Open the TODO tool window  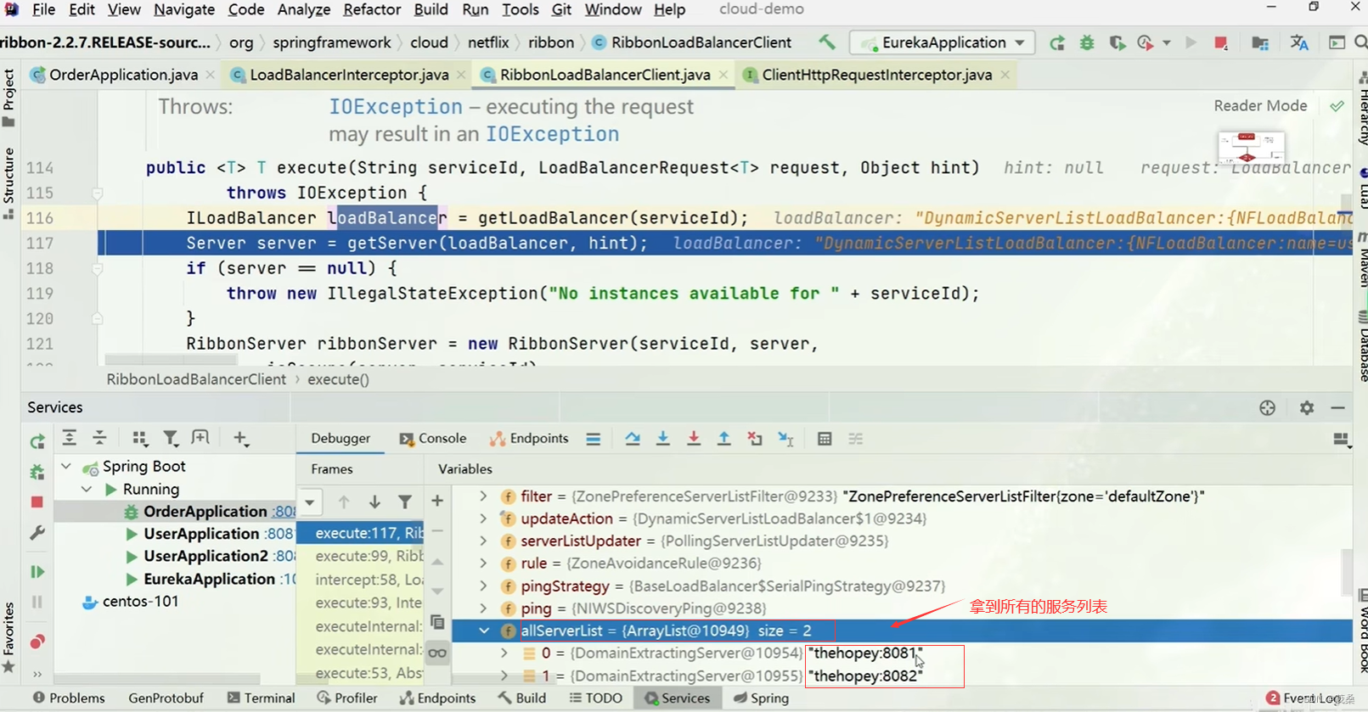tap(595, 698)
